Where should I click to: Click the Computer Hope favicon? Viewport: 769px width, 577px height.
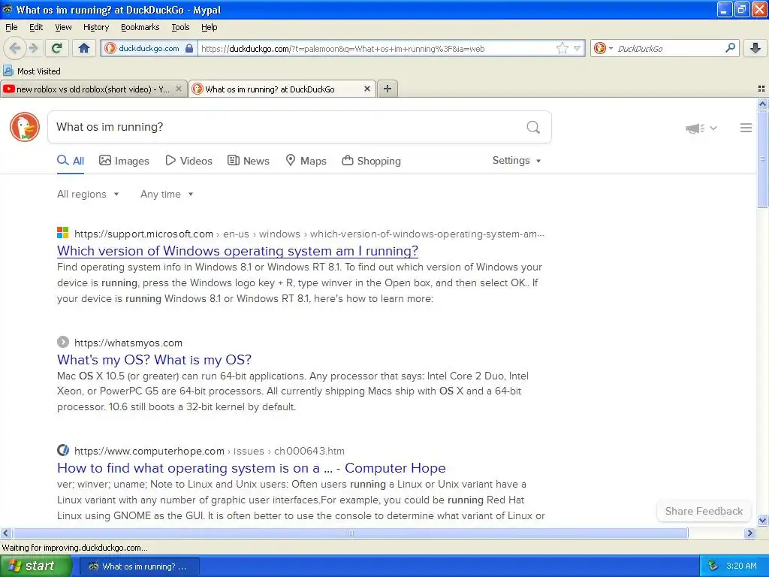pos(63,451)
